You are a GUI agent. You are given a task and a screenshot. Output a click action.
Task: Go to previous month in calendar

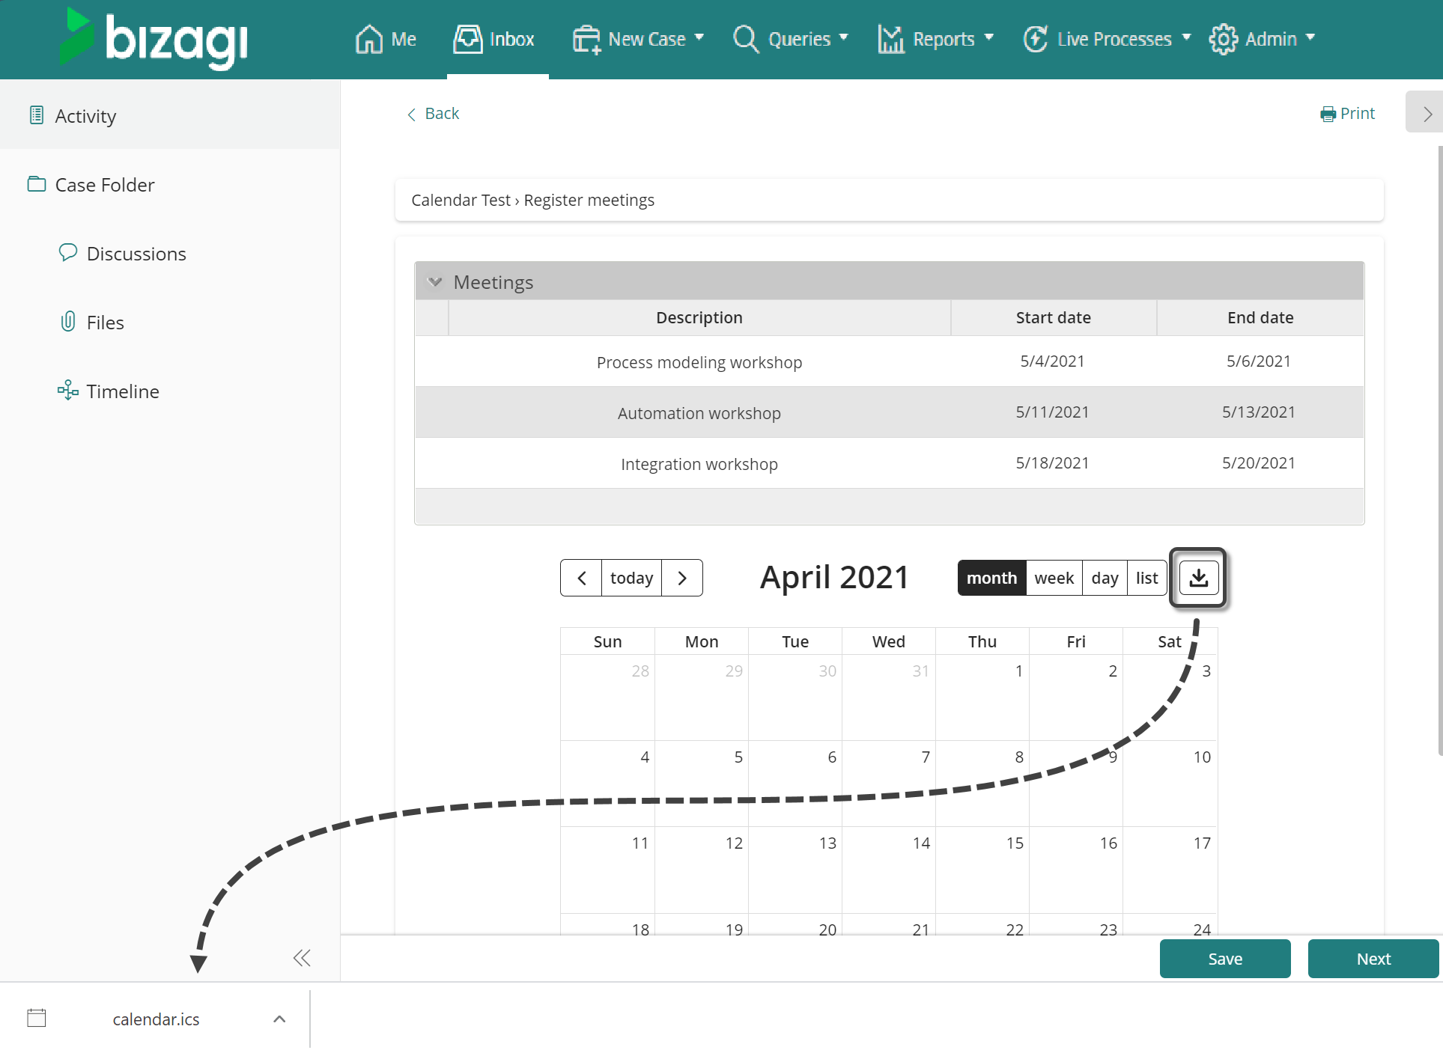click(x=581, y=578)
